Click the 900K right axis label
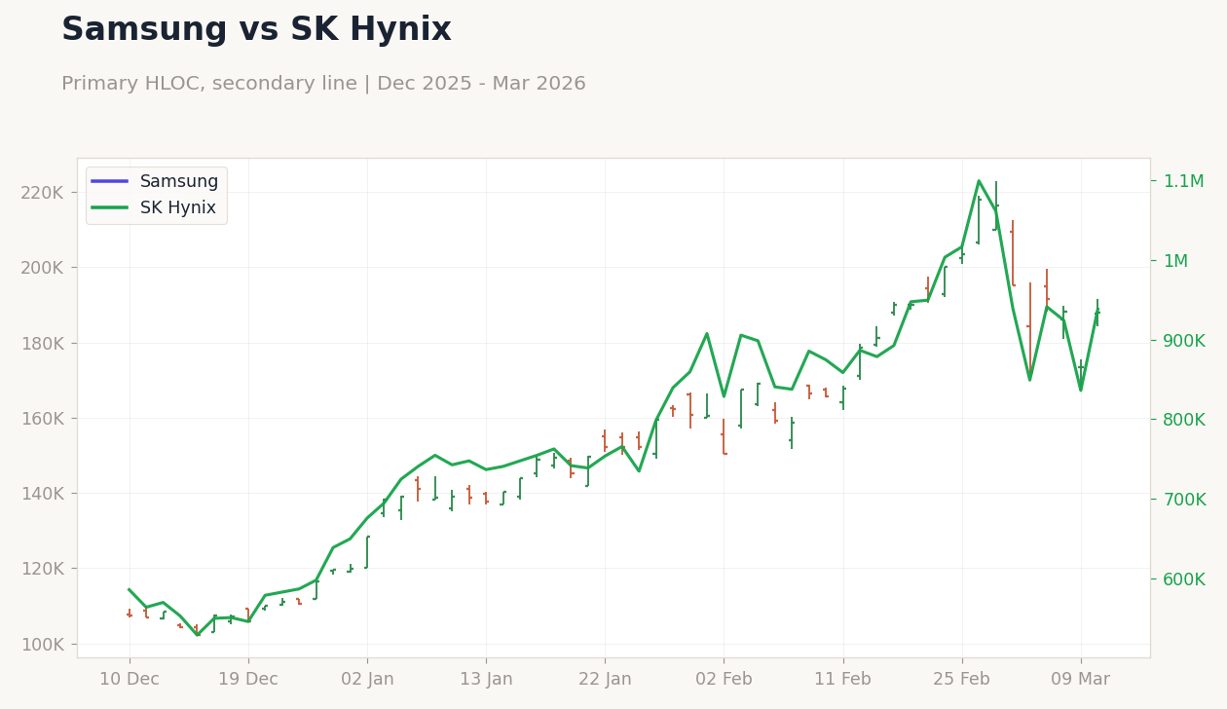This screenshot has width=1227, height=709. coord(1184,341)
